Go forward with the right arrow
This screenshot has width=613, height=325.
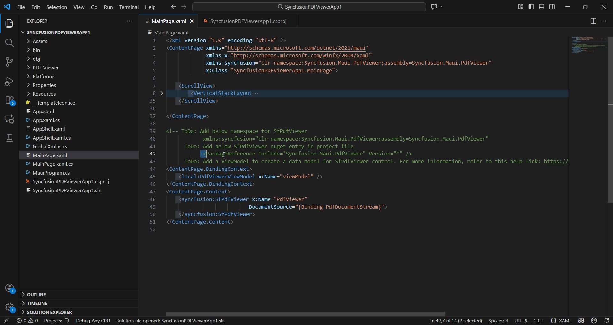coord(184,7)
